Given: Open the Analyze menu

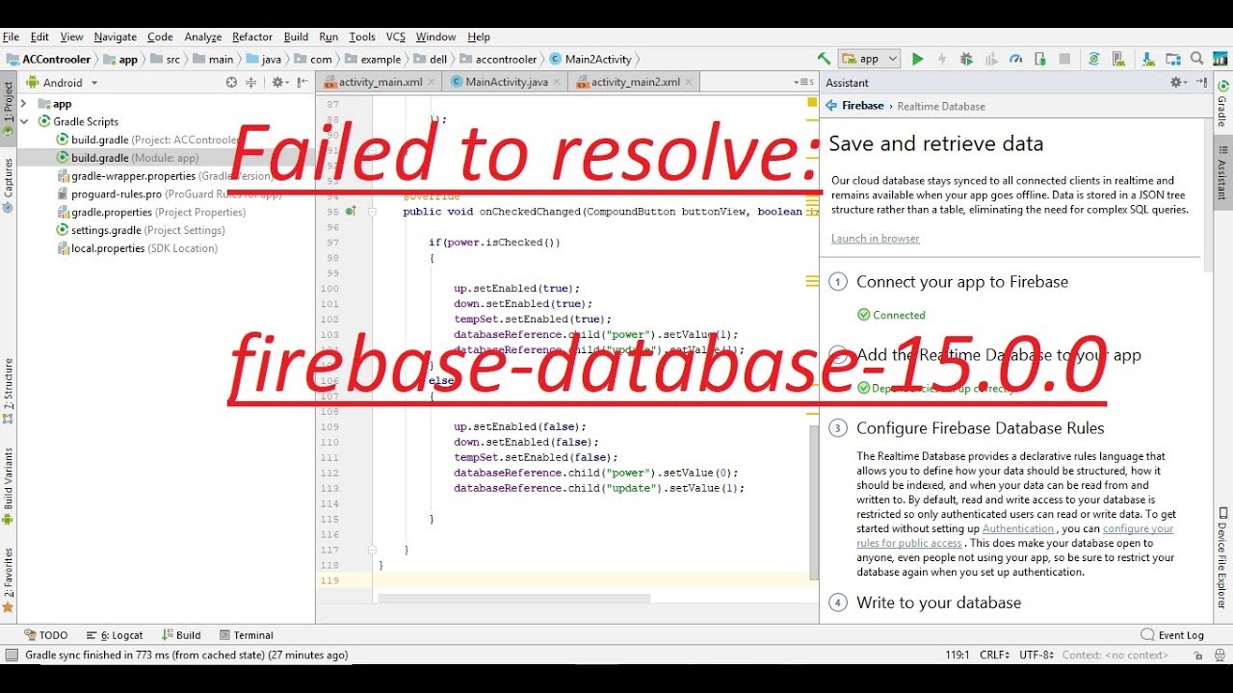Looking at the screenshot, I should coord(203,37).
